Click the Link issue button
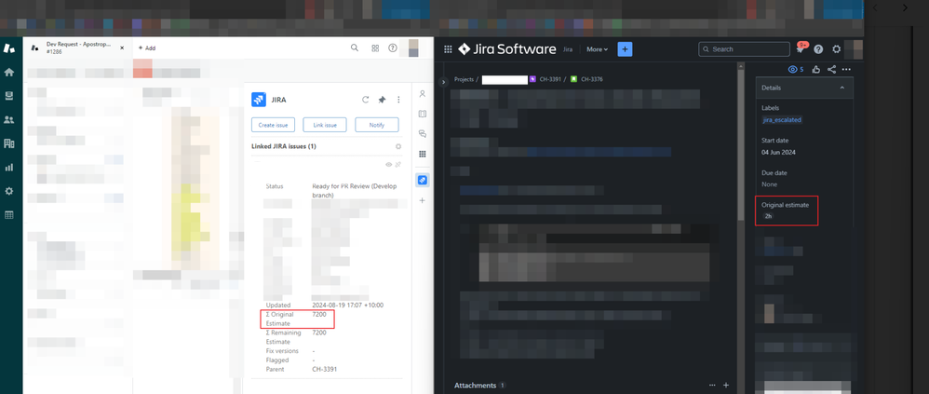Screen dimensions: 929x394 click(325, 125)
